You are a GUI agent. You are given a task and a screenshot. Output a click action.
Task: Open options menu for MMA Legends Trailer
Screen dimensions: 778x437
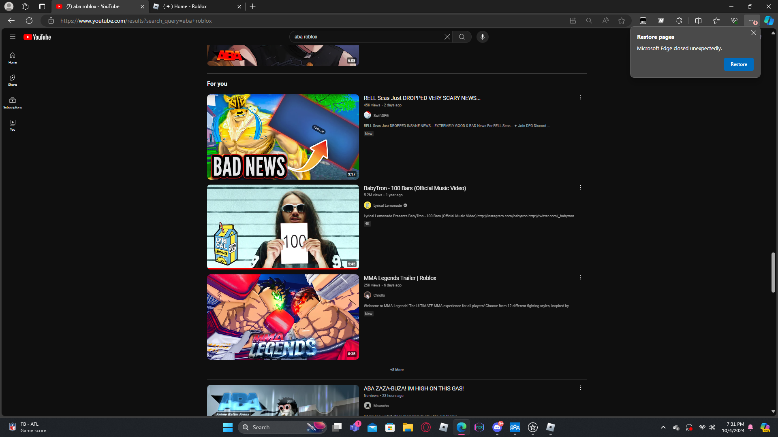pyautogui.click(x=581, y=278)
